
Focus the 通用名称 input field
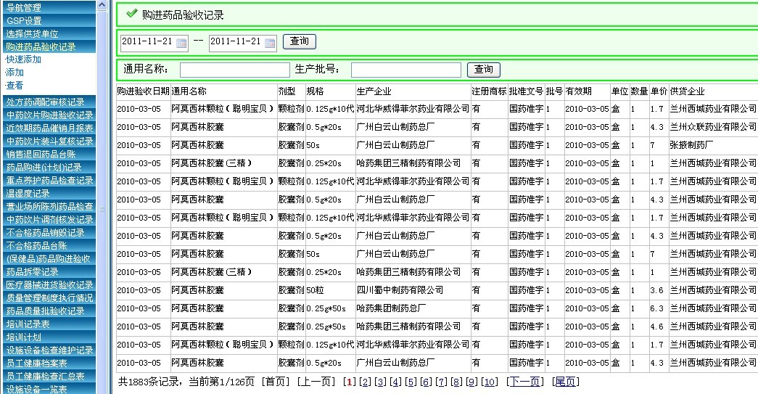coord(235,70)
